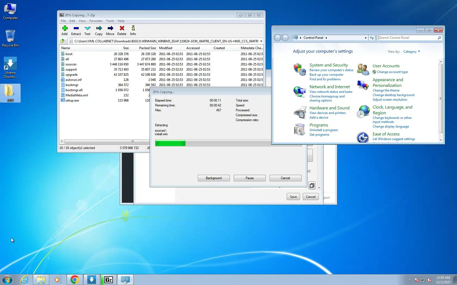Screen dimensions: 457x285
Task: Open the Network and Internet globe icon
Action: pyautogui.click(x=299, y=91)
